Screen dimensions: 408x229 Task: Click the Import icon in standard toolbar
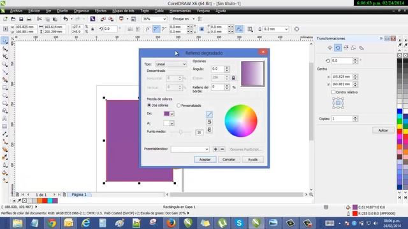pyautogui.click(x=103, y=19)
